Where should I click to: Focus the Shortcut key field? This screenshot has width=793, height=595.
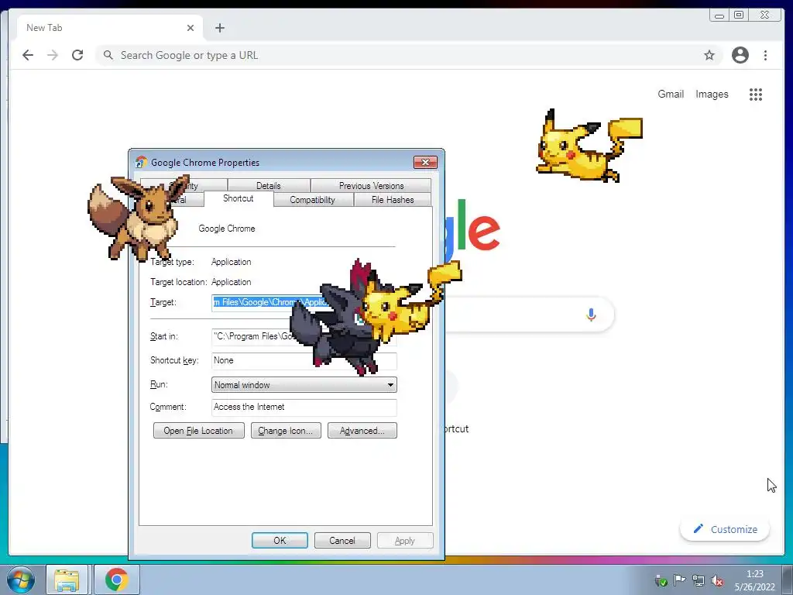pyautogui.click(x=304, y=360)
